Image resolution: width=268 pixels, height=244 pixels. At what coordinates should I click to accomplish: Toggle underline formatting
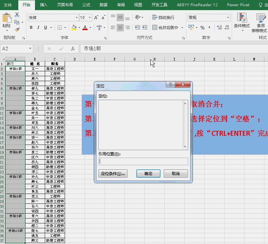pyautogui.click(x=45, y=27)
